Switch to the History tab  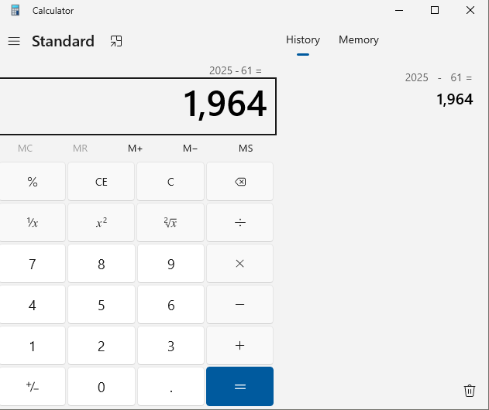click(303, 40)
